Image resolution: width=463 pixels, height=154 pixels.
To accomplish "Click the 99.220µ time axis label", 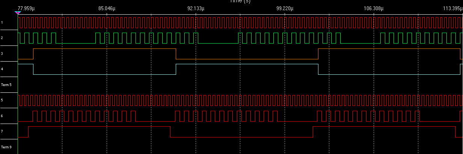I will pyautogui.click(x=285, y=8).
